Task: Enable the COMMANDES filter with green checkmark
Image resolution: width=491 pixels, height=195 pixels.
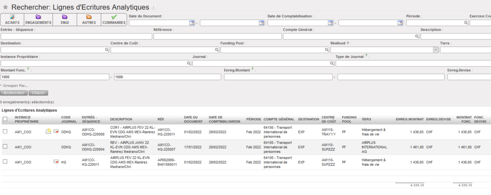Action: (x=114, y=19)
